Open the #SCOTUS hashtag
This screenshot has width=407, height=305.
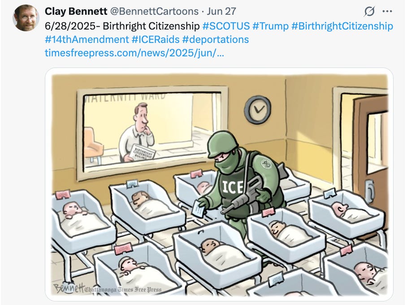coord(226,26)
